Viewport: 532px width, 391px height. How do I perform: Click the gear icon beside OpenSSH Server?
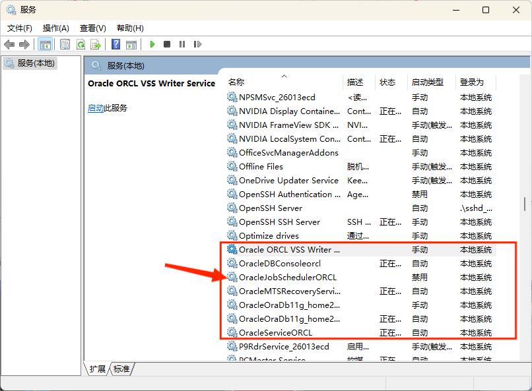point(232,208)
